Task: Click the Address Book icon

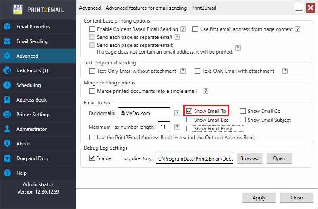Action: point(7,100)
